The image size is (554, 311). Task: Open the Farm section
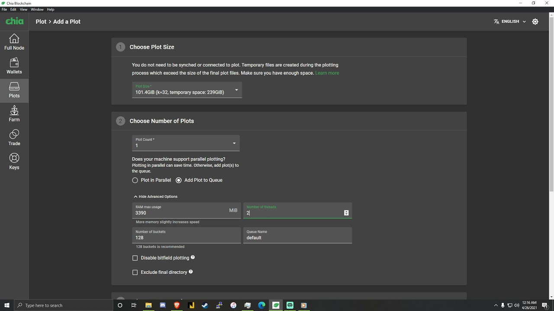tap(14, 114)
